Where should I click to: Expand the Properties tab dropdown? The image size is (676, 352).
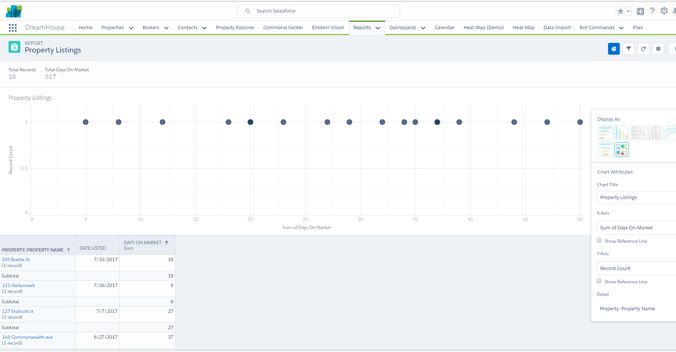click(x=131, y=28)
